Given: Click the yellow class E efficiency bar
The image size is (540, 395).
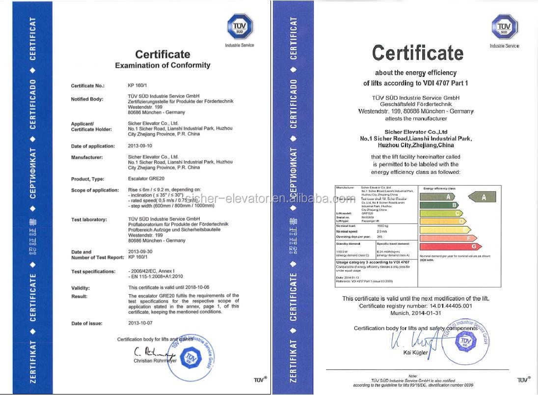Looking at the screenshot, I should (x=446, y=229).
